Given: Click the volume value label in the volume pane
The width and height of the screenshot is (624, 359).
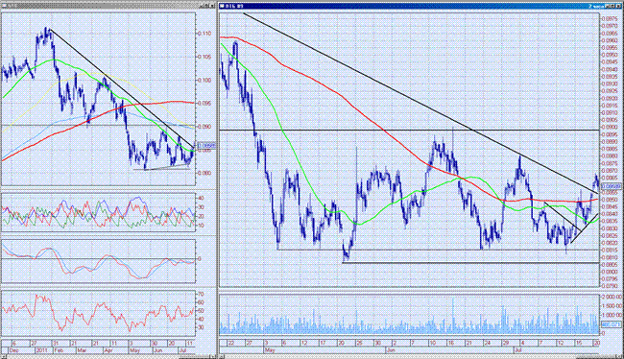Looking at the screenshot, I should pos(611,324).
